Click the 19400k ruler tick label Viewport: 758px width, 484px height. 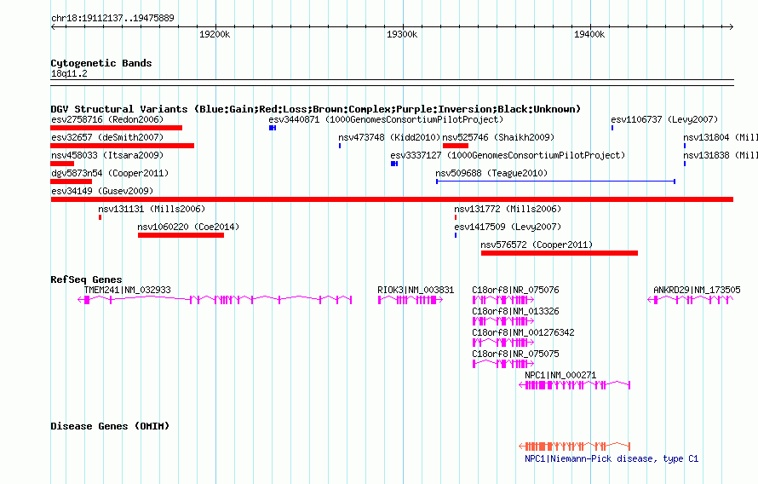tap(589, 34)
